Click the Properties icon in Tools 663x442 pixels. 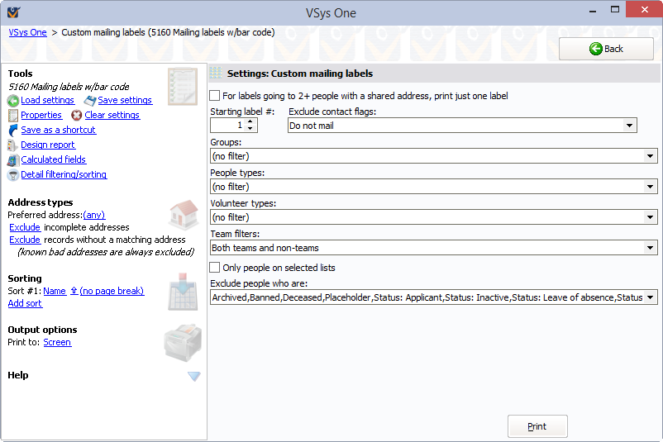coord(13,116)
